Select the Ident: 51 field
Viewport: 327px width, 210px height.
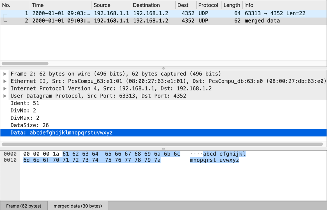tap(25, 103)
